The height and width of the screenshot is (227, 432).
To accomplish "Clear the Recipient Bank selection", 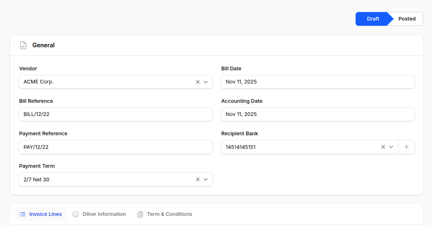I will pyautogui.click(x=383, y=147).
